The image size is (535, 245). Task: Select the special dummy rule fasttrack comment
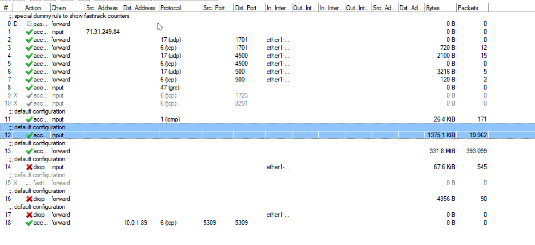[69, 16]
